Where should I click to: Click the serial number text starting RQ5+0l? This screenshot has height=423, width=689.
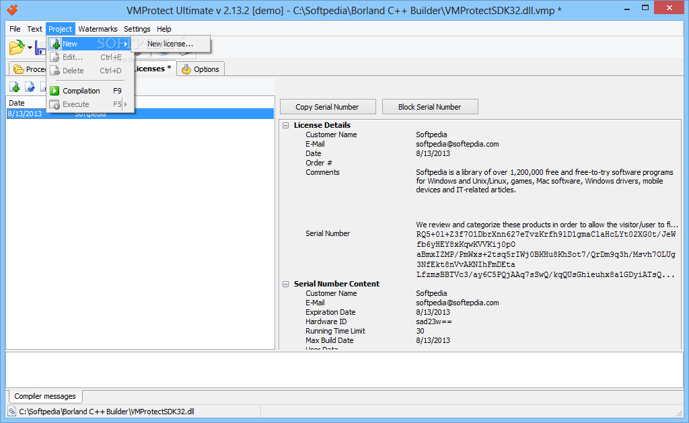click(546, 255)
